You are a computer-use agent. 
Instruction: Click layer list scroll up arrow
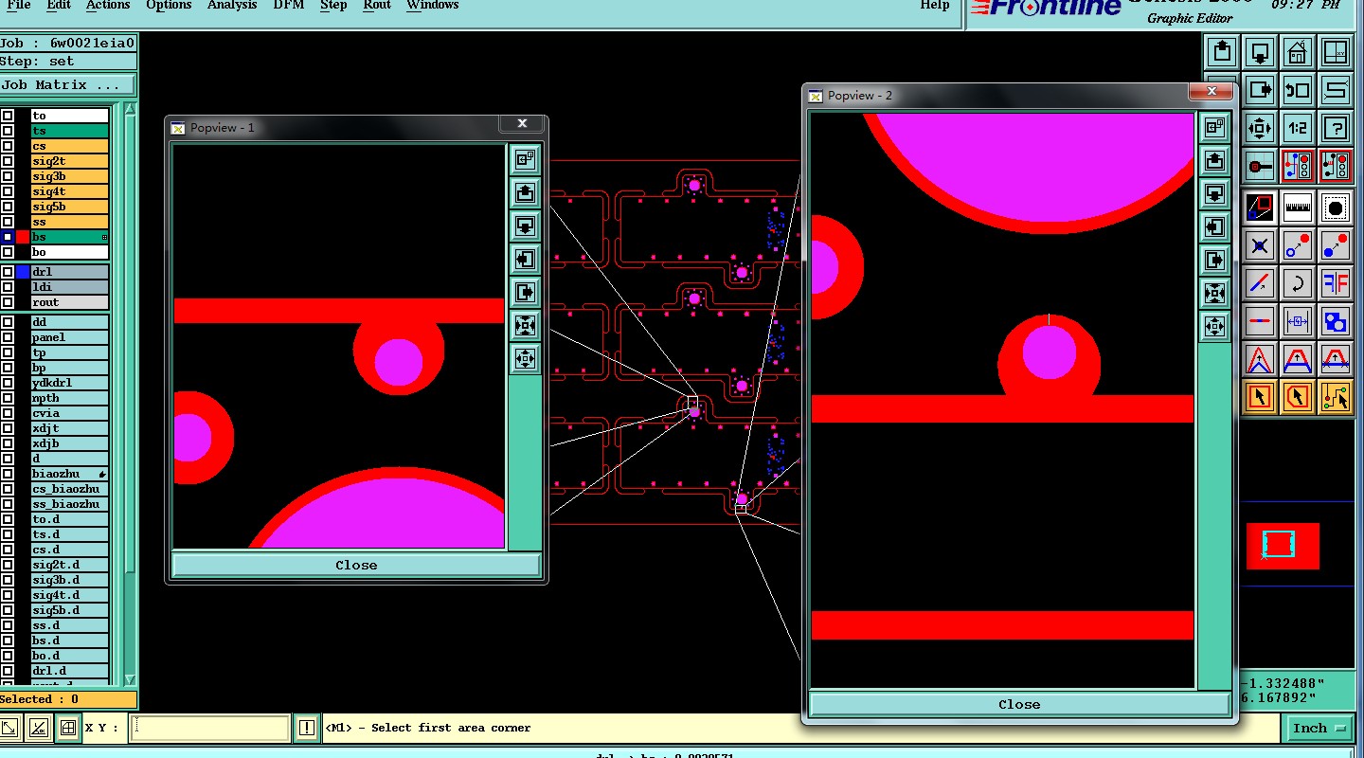(131, 110)
